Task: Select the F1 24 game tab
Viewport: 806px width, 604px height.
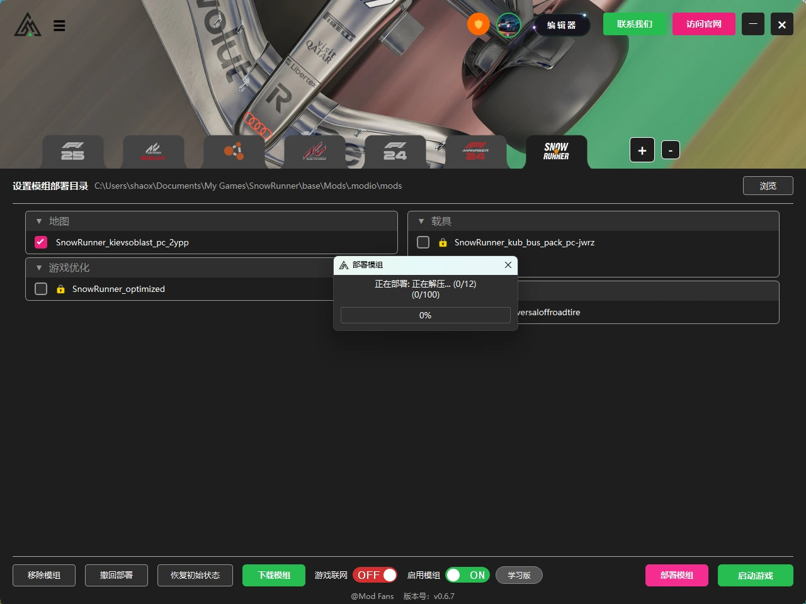Action: pos(395,152)
